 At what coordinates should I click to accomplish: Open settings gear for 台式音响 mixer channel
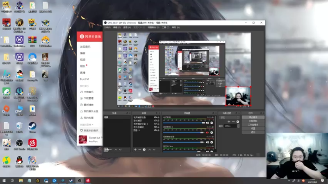(x=212, y=123)
